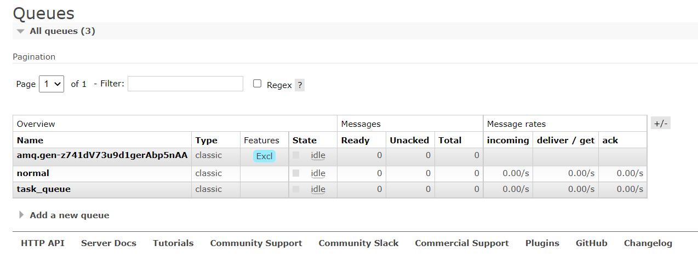Screen dimensions: 698x257
Task: Open the Tutorials footer link
Action: tap(173, 243)
